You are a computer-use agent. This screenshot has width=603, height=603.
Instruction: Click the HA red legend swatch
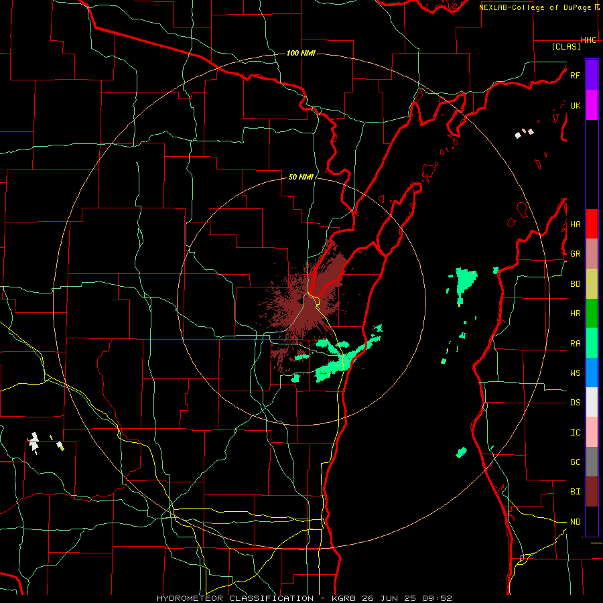coord(592,224)
